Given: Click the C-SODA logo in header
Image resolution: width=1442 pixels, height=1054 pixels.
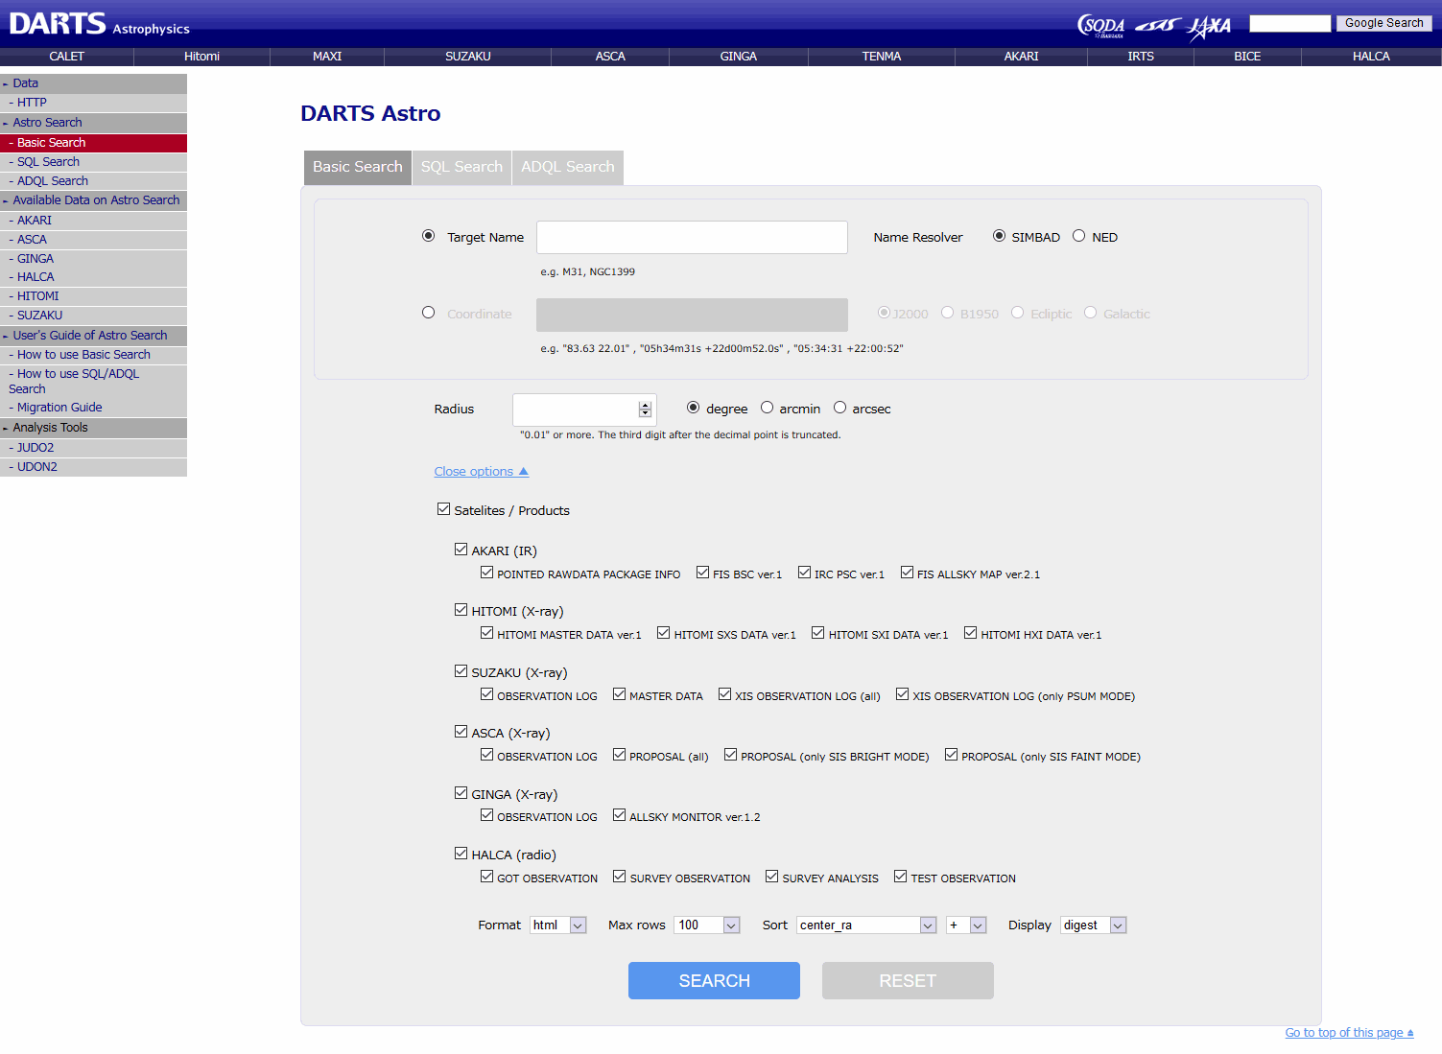Looking at the screenshot, I should point(1100,26).
